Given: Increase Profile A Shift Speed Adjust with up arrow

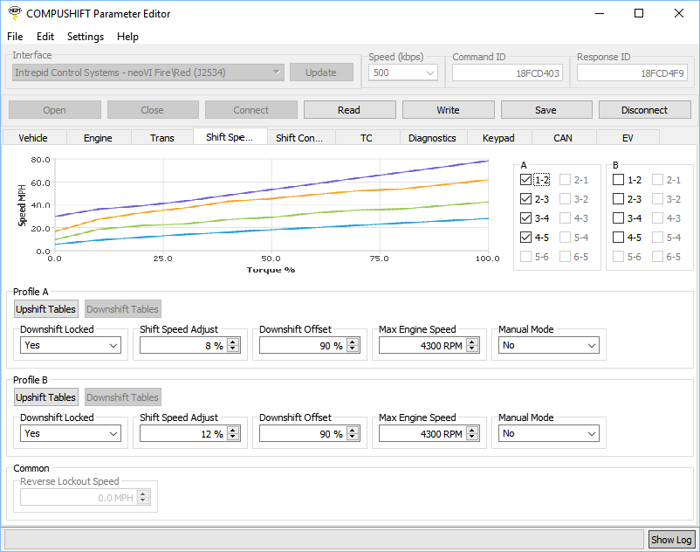Looking at the screenshot, I should click(x=233, y=342).
